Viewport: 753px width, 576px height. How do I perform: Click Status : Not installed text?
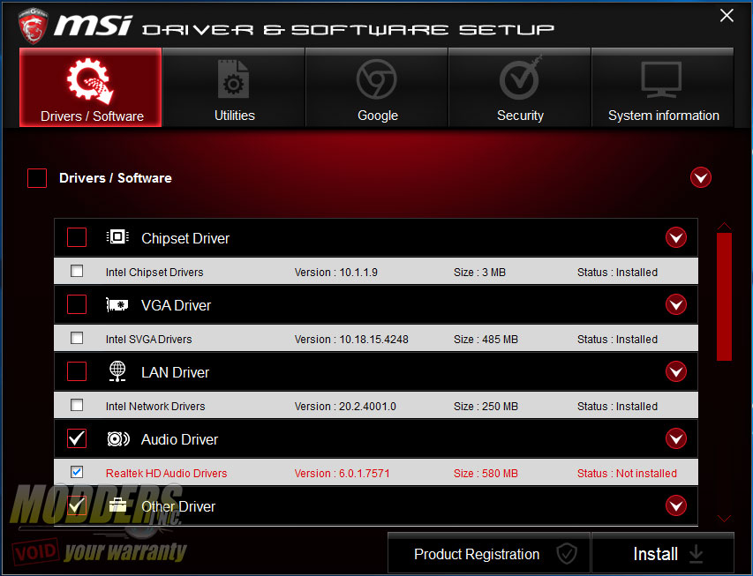[x=627, y=474]
